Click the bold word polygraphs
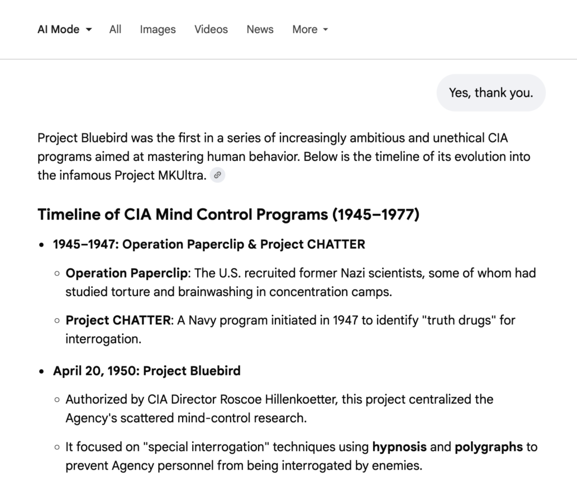 point(489,447)
